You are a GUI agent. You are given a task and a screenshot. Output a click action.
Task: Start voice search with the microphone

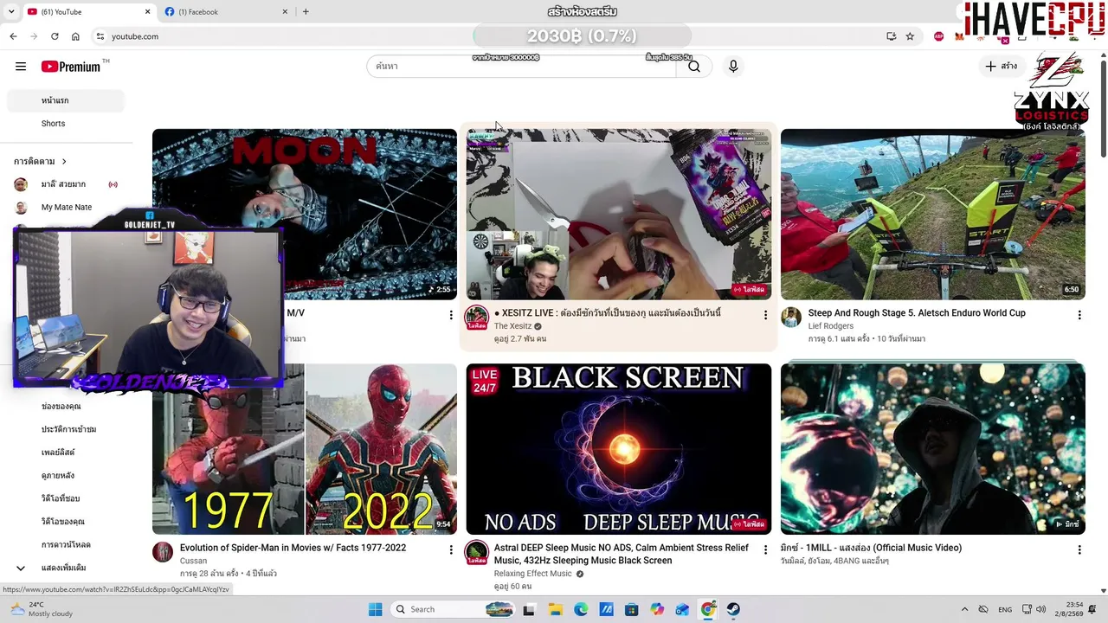(733, 67)
